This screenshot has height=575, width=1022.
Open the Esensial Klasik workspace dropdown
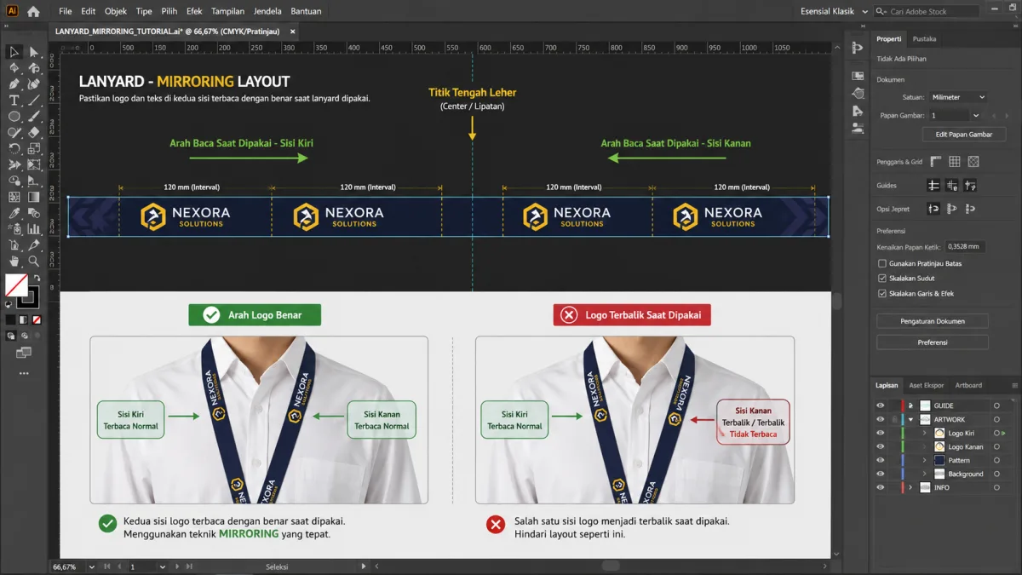tap(834, 12)
